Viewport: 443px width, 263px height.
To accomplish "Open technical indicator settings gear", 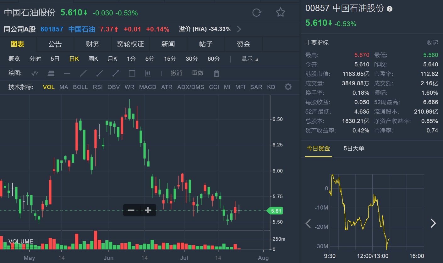I will click(288, 87).
